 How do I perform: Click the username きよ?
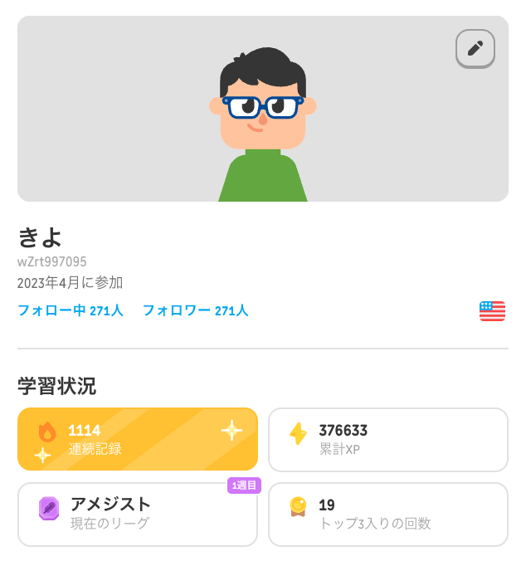pyautogui.click(x=41, y=238)
